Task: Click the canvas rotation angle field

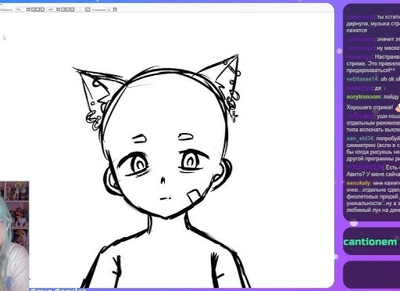Action: (51, 9)
